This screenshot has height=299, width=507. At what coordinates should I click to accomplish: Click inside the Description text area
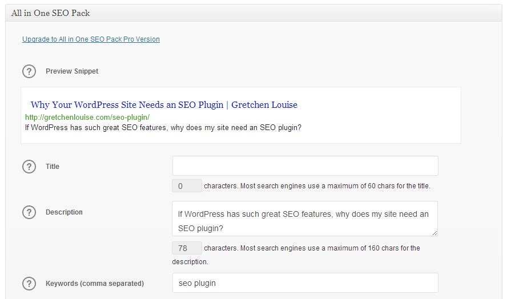coord(304,219)
